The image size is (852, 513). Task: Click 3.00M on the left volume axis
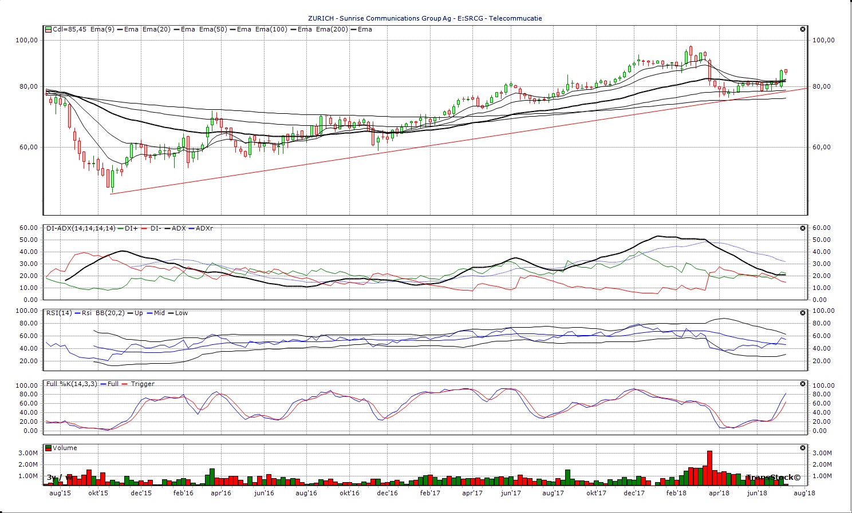coord(29,453)
